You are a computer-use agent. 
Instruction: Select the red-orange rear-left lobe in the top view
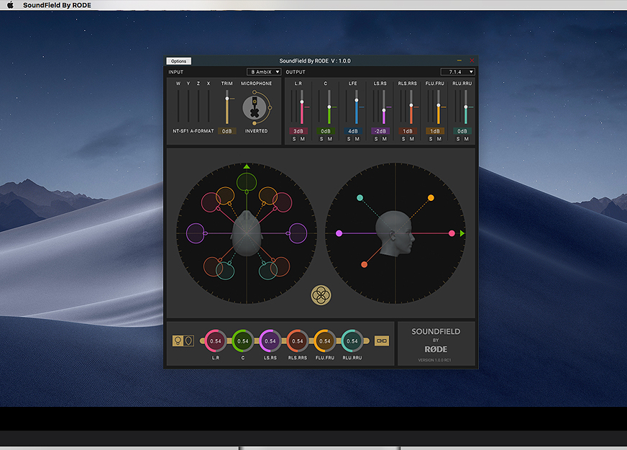point(213,266)
